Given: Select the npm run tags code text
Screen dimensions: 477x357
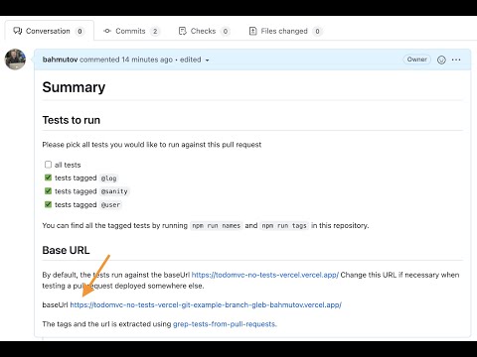Looking at the screenshot, I should [284, 226].
